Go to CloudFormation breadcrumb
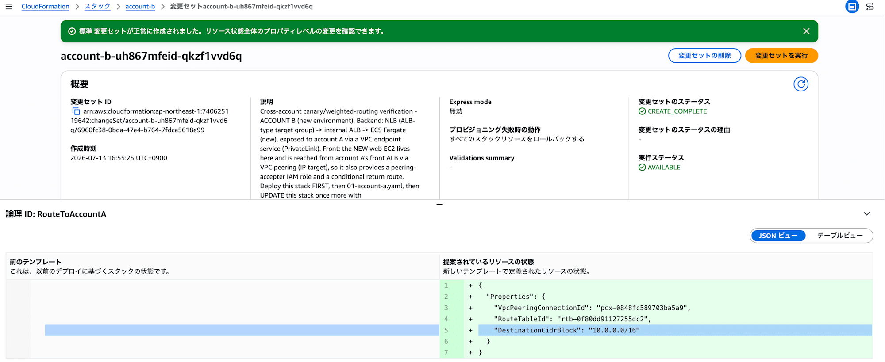 pos(46,7)
